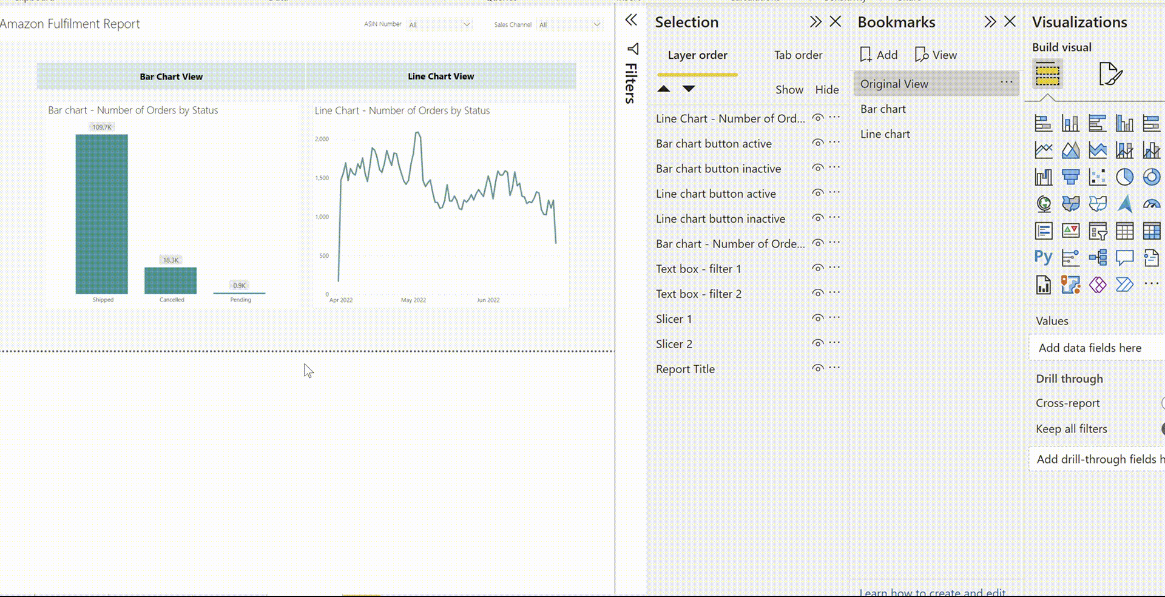This screenshot has height=597, width=1165.
Task: Toggle visibility of Slicer 1
Action: tap(817, 317)
